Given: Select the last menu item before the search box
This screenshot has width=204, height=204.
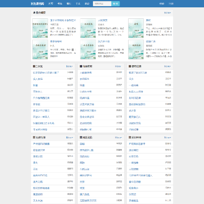Looking at the screenshot, I should tap(87, 3).
